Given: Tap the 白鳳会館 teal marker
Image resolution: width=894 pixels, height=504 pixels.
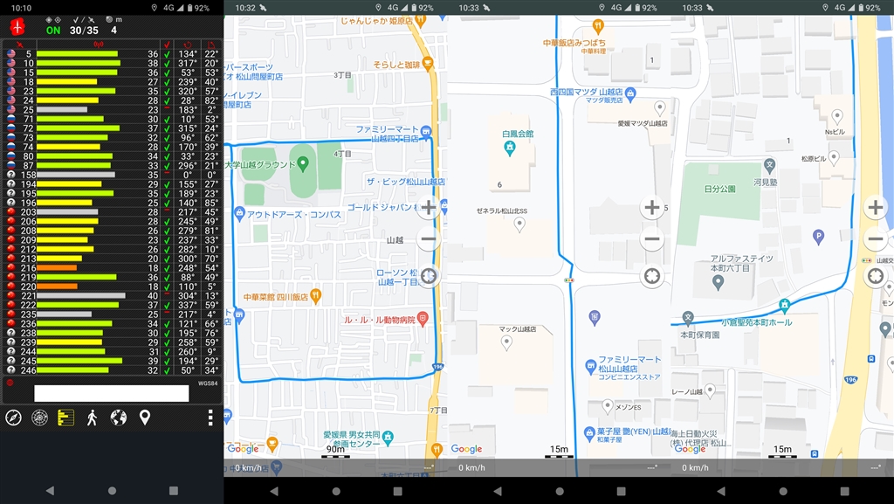Looking at the screenshot, I should point(510,148).
